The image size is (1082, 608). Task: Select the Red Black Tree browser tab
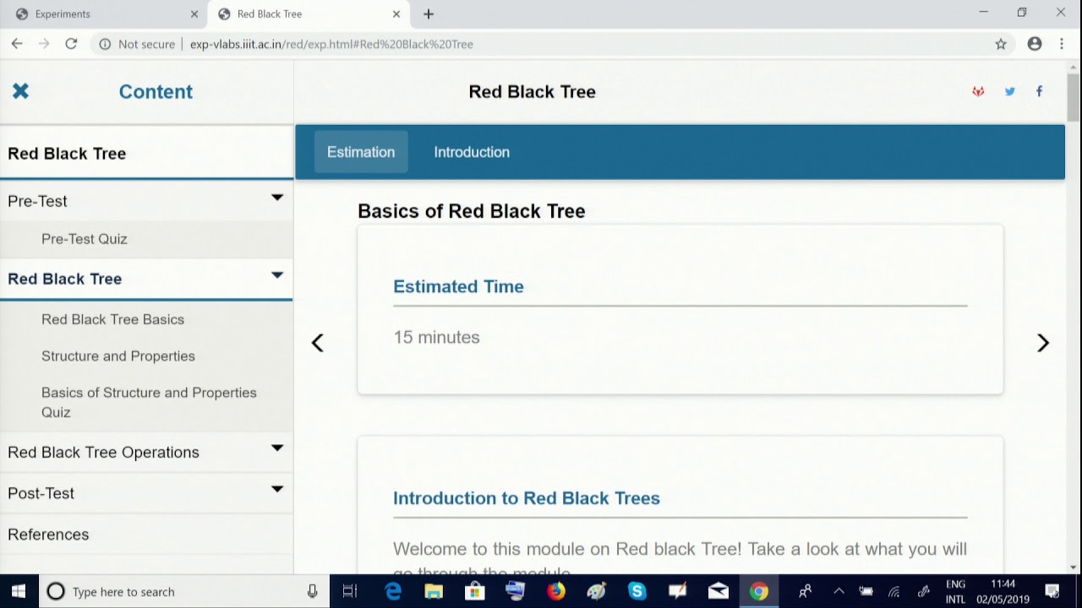pyautogui.click(x=309, y=14)
